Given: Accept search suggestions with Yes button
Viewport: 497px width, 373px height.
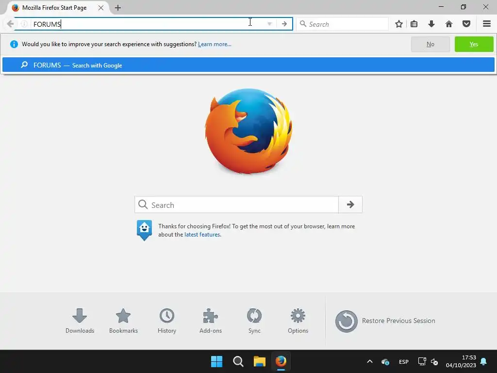Looking at the screenshot, I should coord(474,44).
